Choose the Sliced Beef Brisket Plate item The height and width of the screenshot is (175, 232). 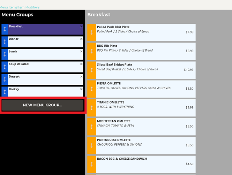click(x=145, y=70)
